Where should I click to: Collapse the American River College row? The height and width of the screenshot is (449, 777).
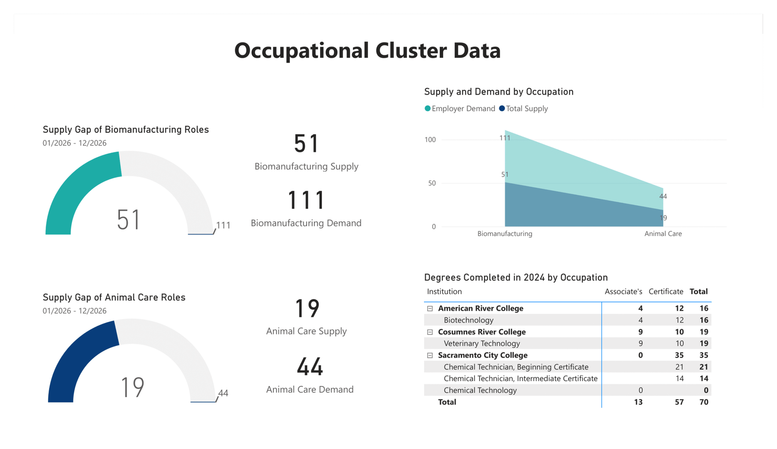coord(430,309)
